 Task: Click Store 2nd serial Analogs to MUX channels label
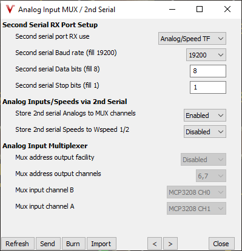click(75, 113)
